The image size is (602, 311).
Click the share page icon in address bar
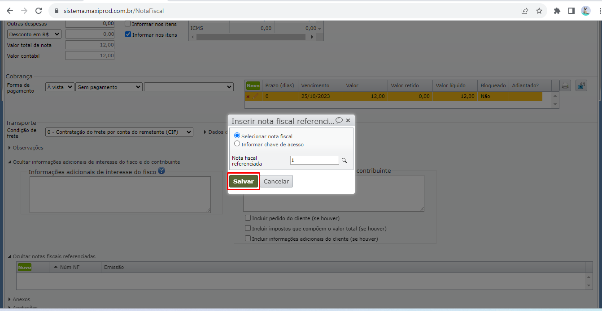coord(525,11)
